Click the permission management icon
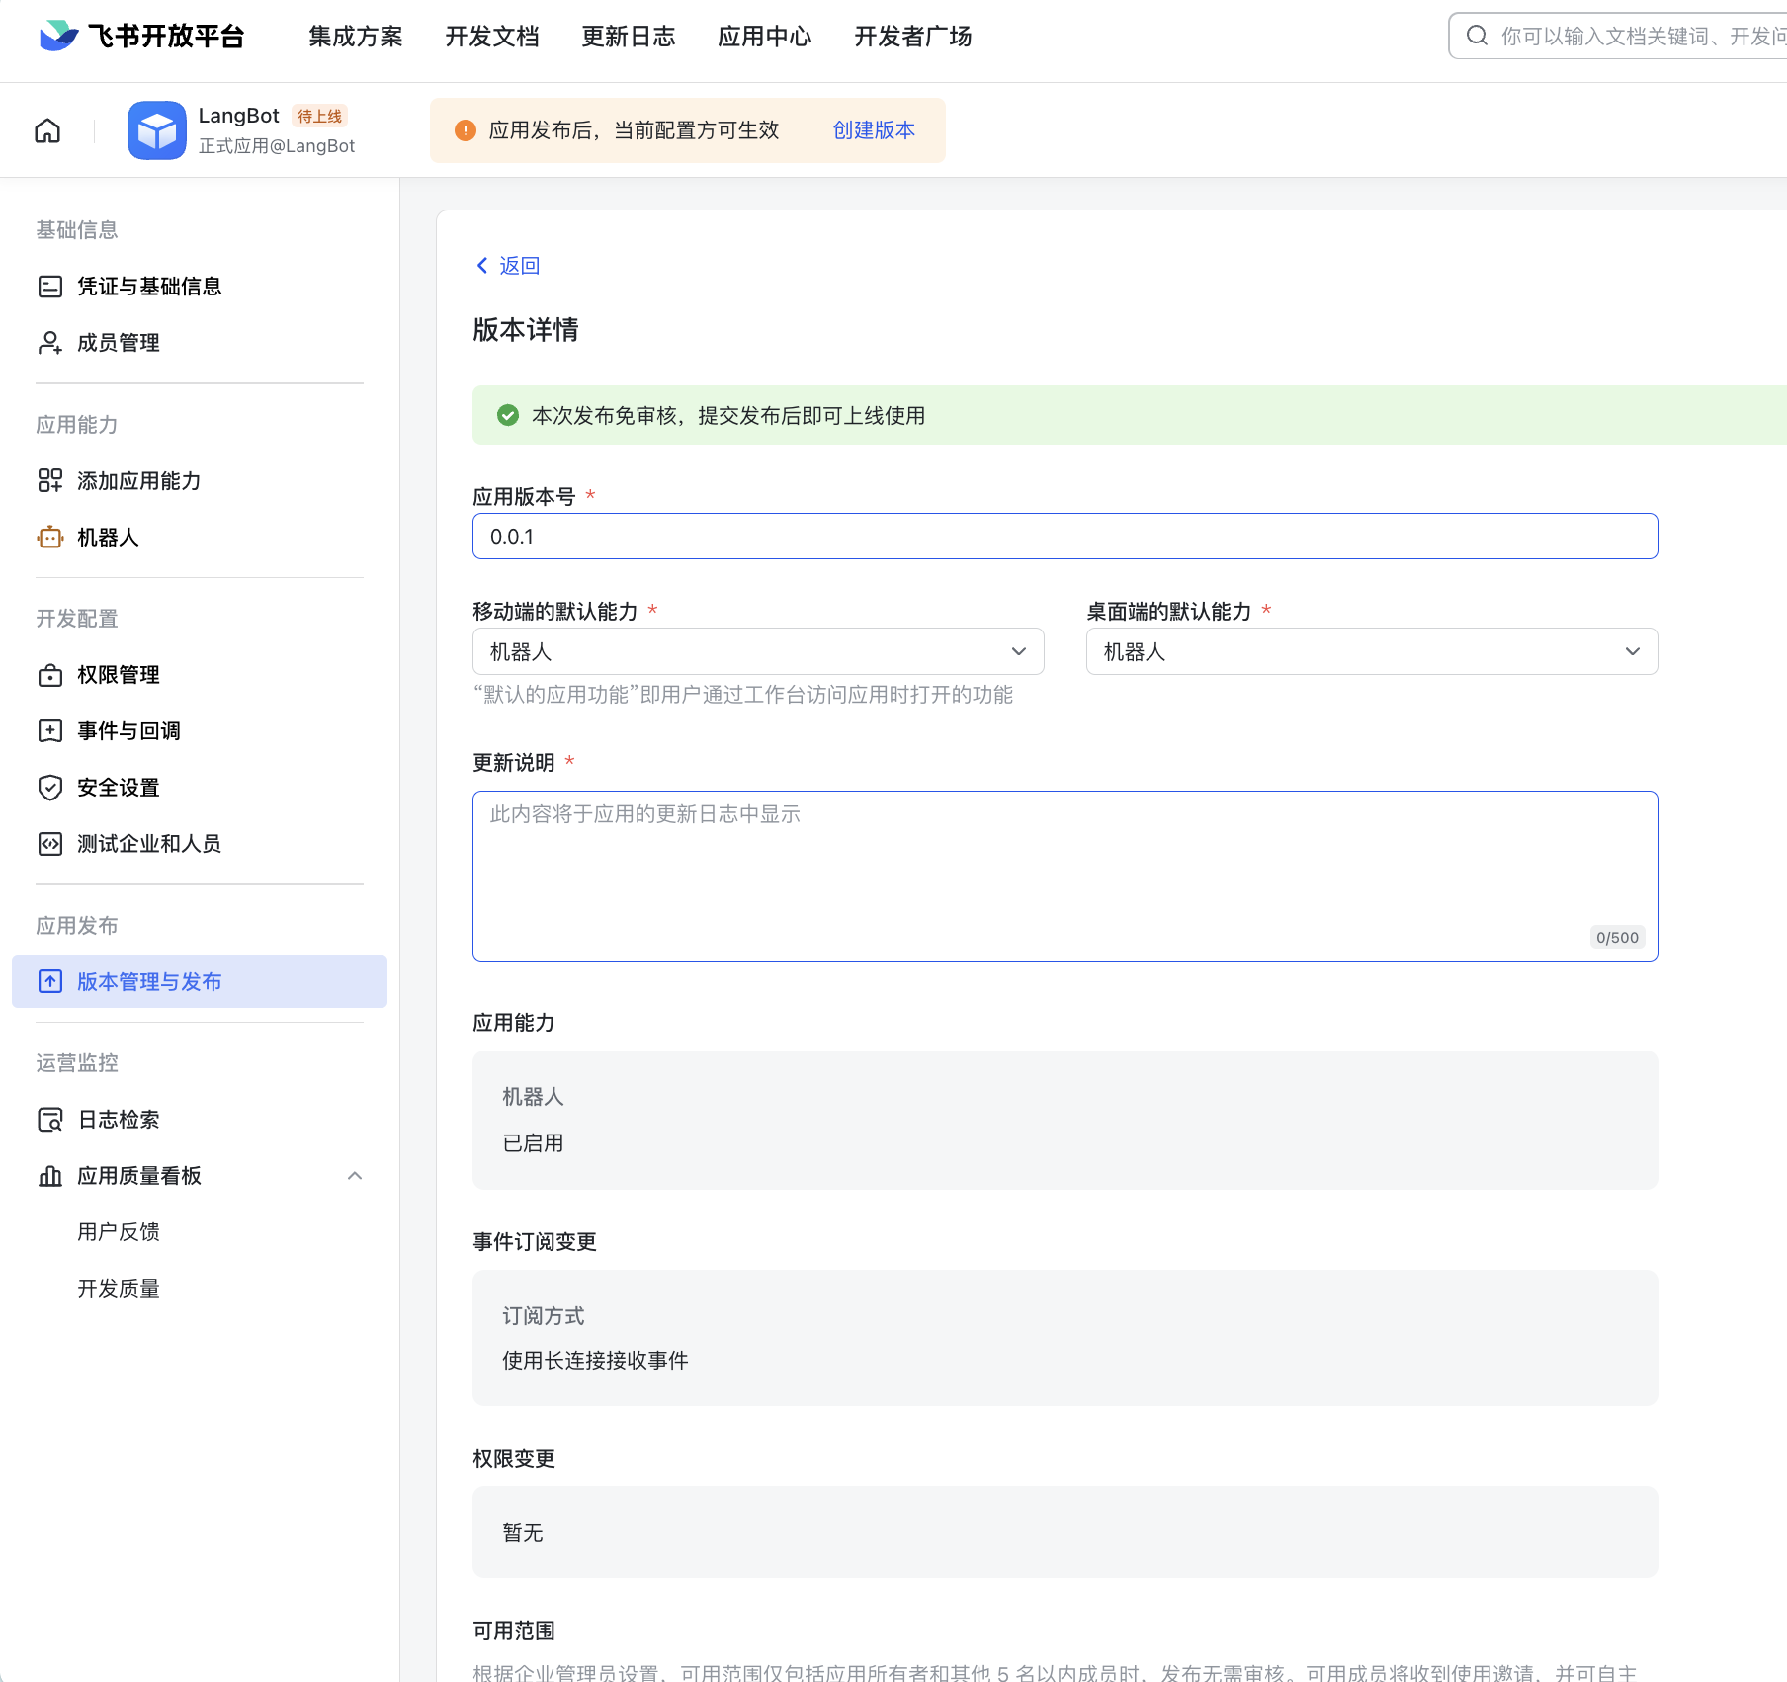 49,675
